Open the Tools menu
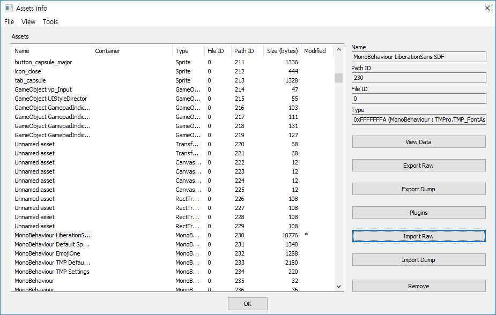Image resolution: width=496 pixels, height=315 pixels. tap(50, 21)
